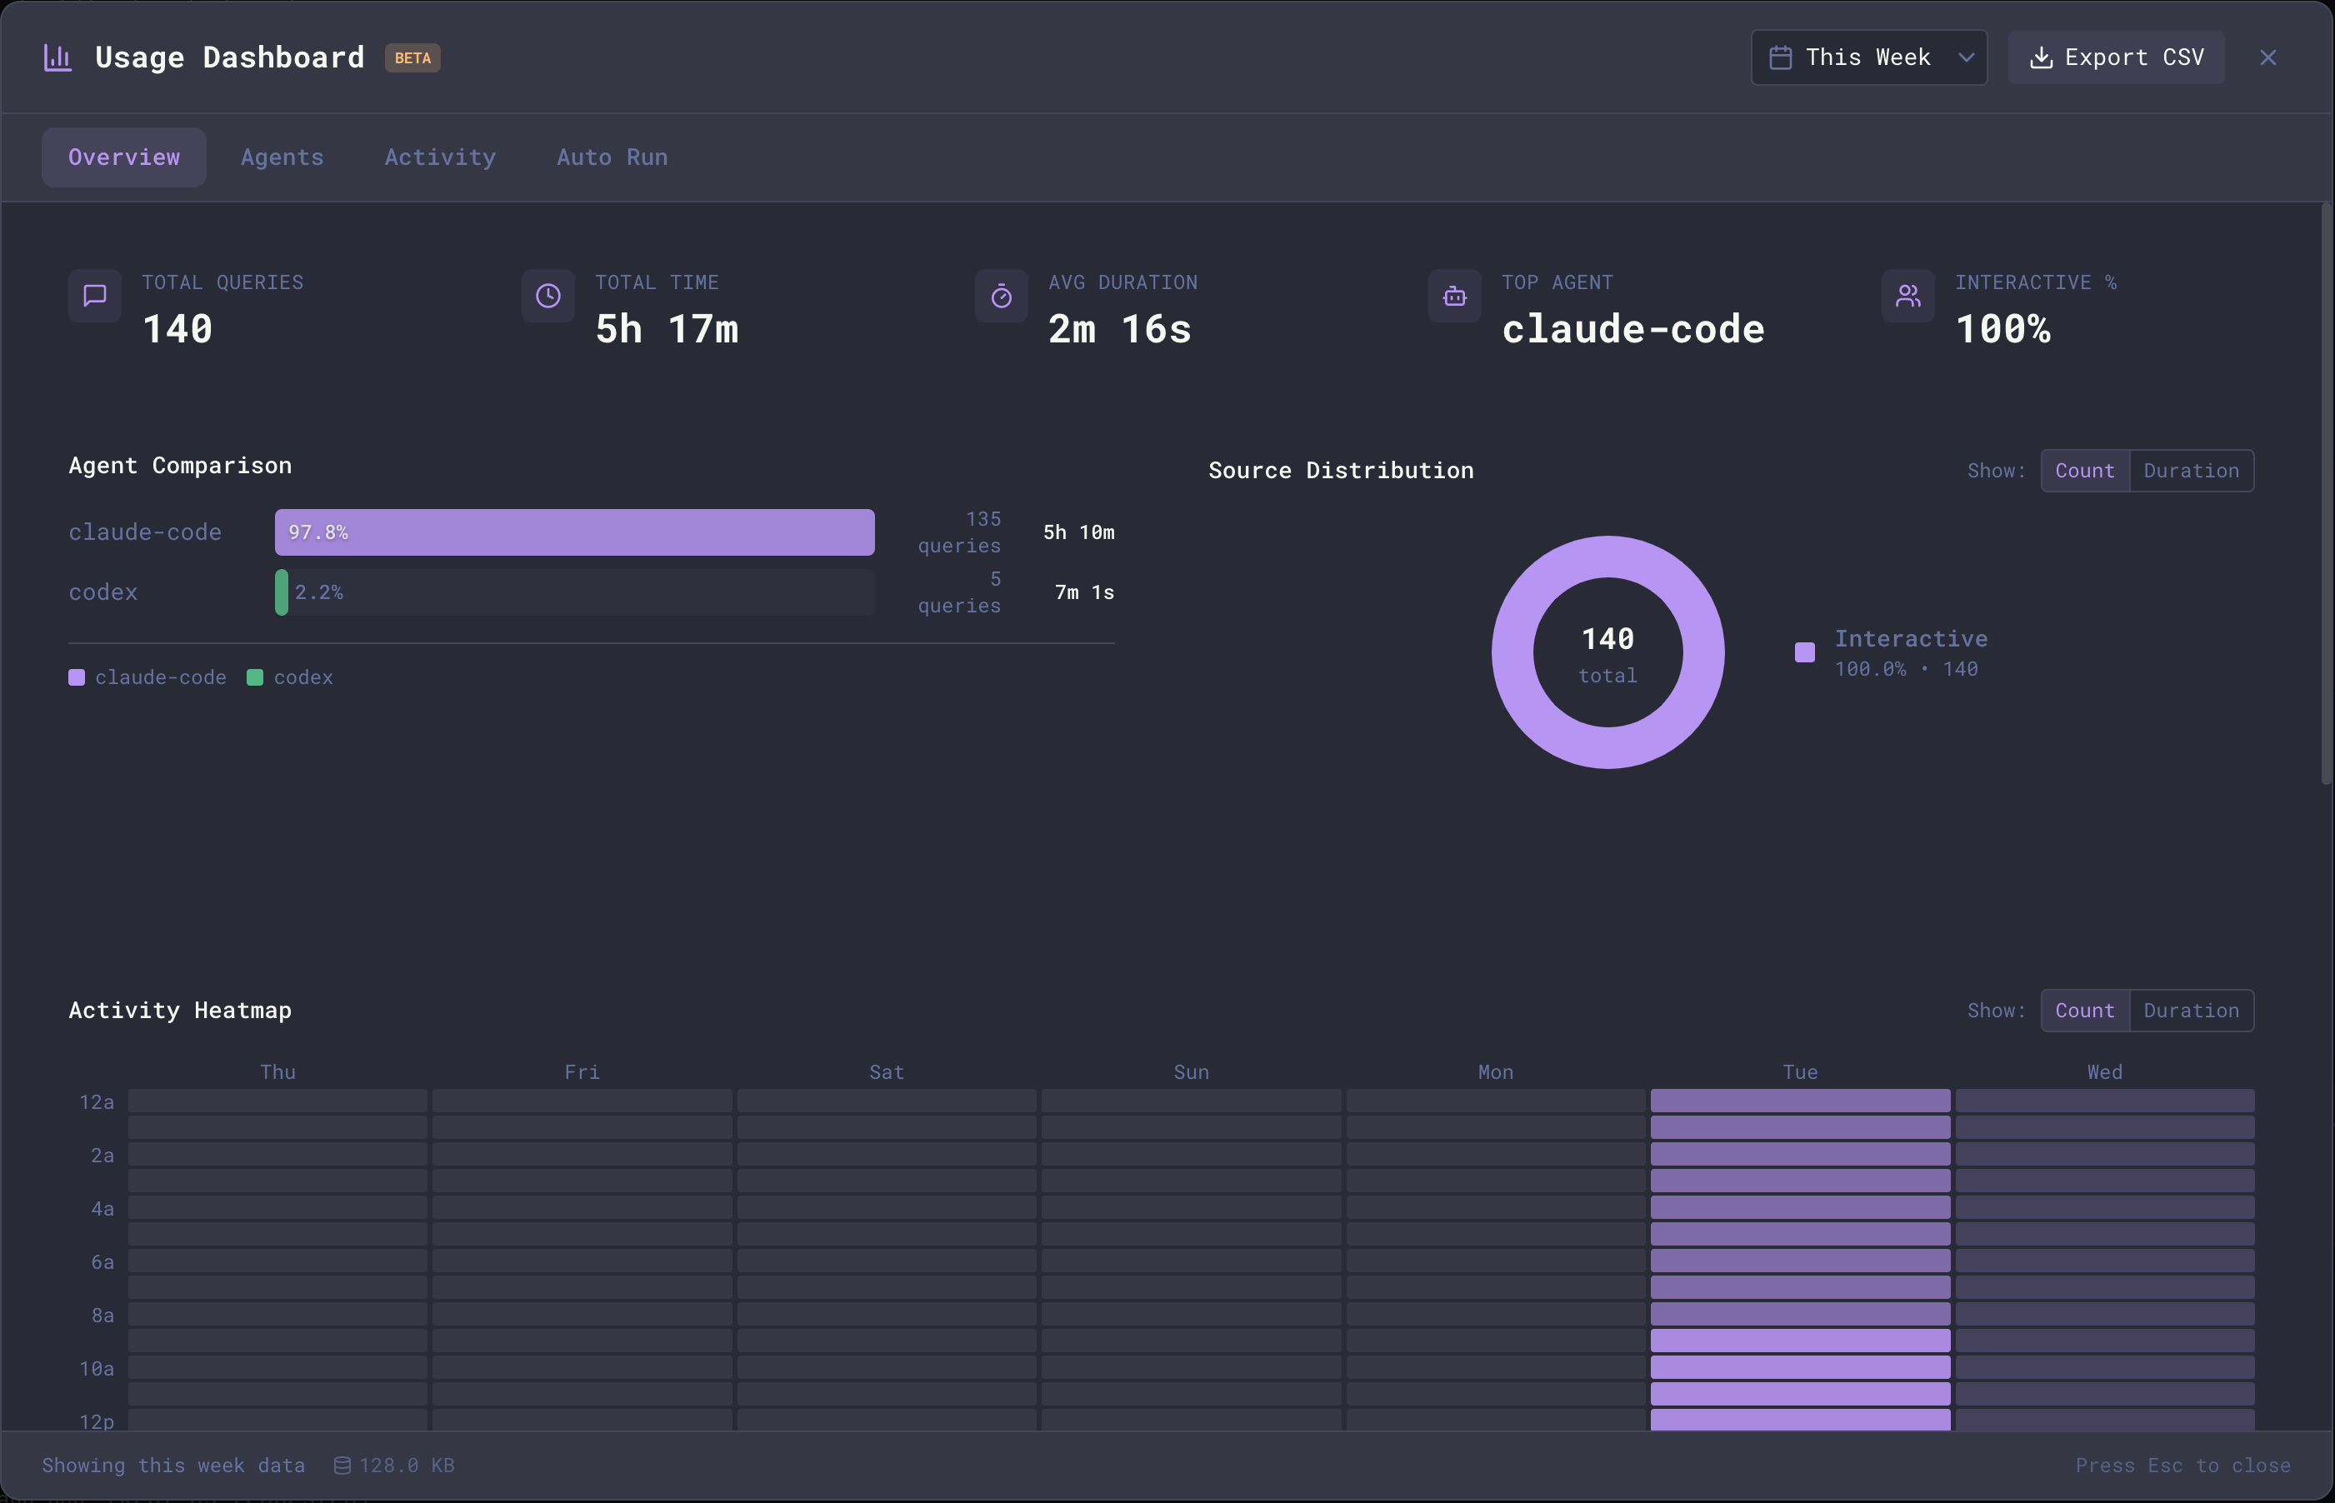Image resolution: width=2335 pixels, height=1503 pixels.
Task: Go to the Activity tab
Action: coord(439,157)
